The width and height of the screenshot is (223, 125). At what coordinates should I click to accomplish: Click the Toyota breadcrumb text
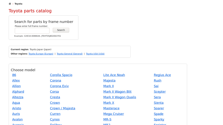[x=18, y=4]
